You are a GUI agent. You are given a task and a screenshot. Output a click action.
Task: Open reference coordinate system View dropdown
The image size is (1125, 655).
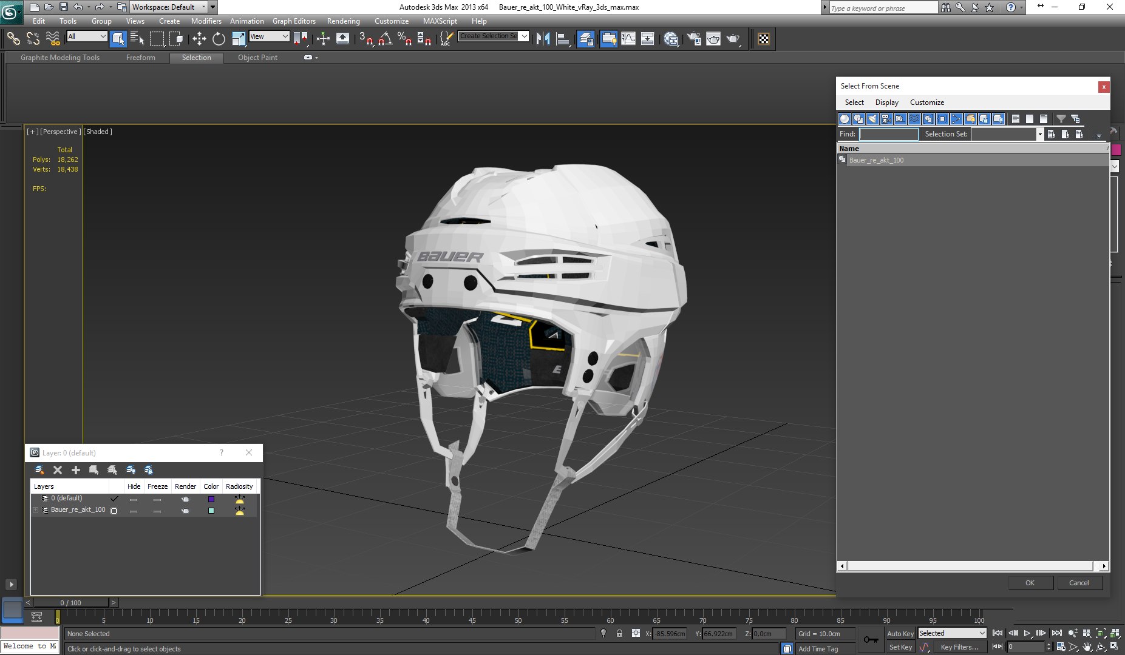(270, 36)
